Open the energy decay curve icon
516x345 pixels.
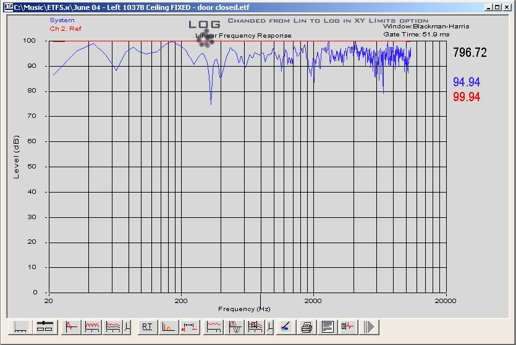[169, 326]
